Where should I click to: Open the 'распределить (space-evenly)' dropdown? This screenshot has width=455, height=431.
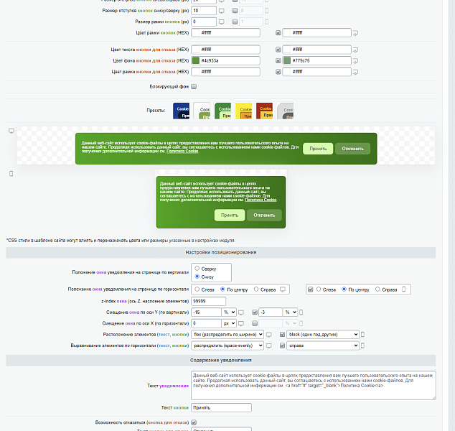pyautogui.click(x=227, y=346)
